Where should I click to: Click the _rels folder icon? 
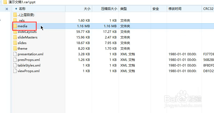coord(15,21)
